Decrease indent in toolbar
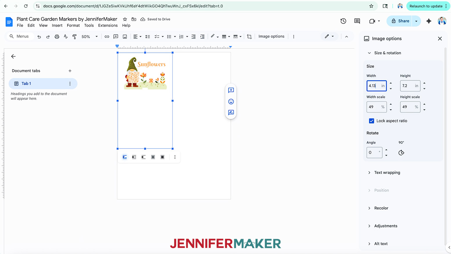Screen dimensions: 451x254 193,37
